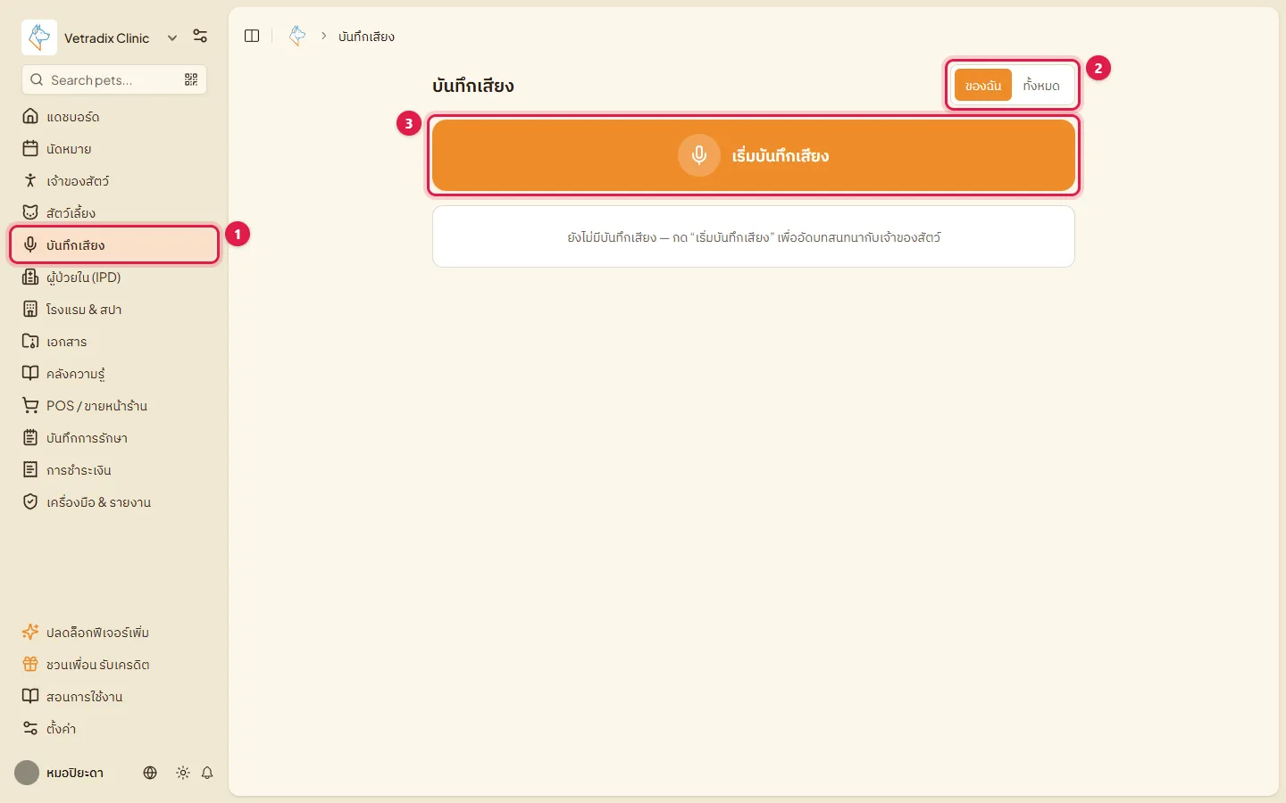Screen dimensions: 1286x803
Task: Click ปลดล็อกฟีเจอร์เพิ่ม unlock features link
Action: click(114, 633)
